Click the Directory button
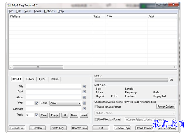 pyautogui.click(x=37, y=128)
